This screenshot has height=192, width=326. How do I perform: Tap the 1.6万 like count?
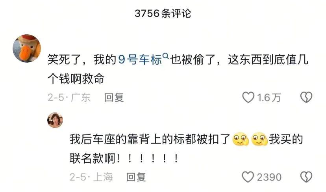point(269,97)
